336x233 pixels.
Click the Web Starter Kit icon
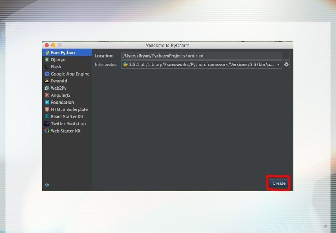click(x=47, y=131)
